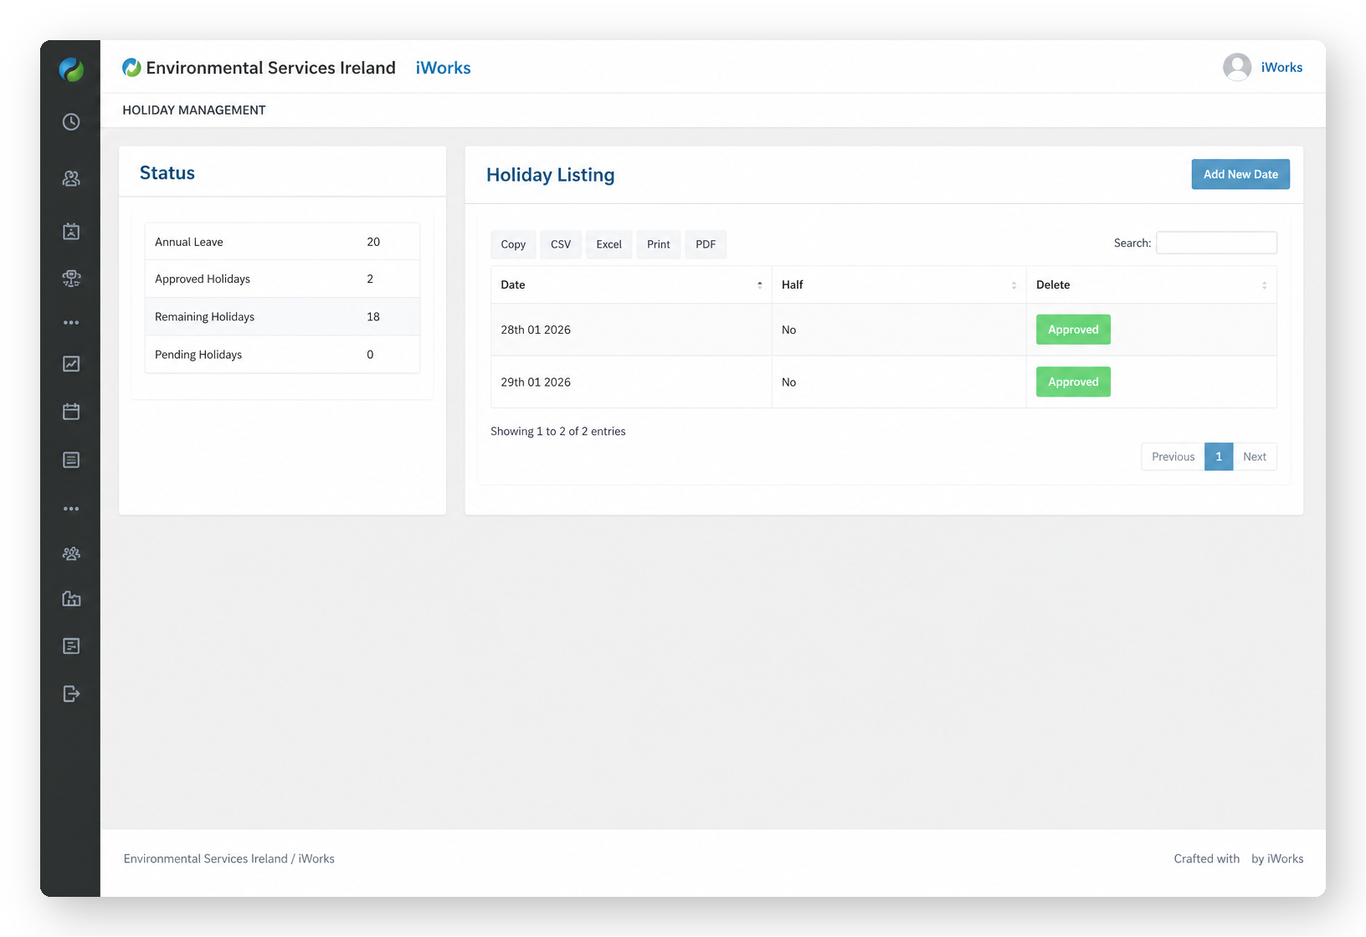Go to Previous page
Viewport: 1366px width, 937px height.
coord(1173,457)
